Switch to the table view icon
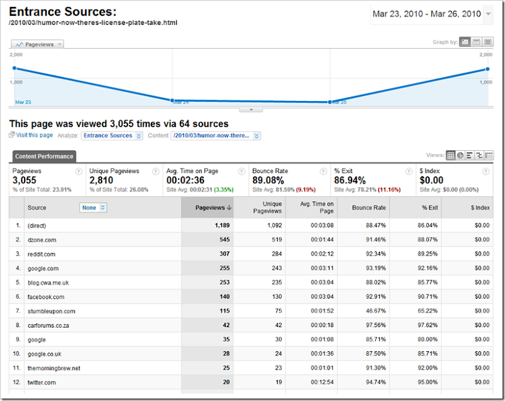This screenshot has height=401, width=505. pyautogui.click(x=451, y=155)
